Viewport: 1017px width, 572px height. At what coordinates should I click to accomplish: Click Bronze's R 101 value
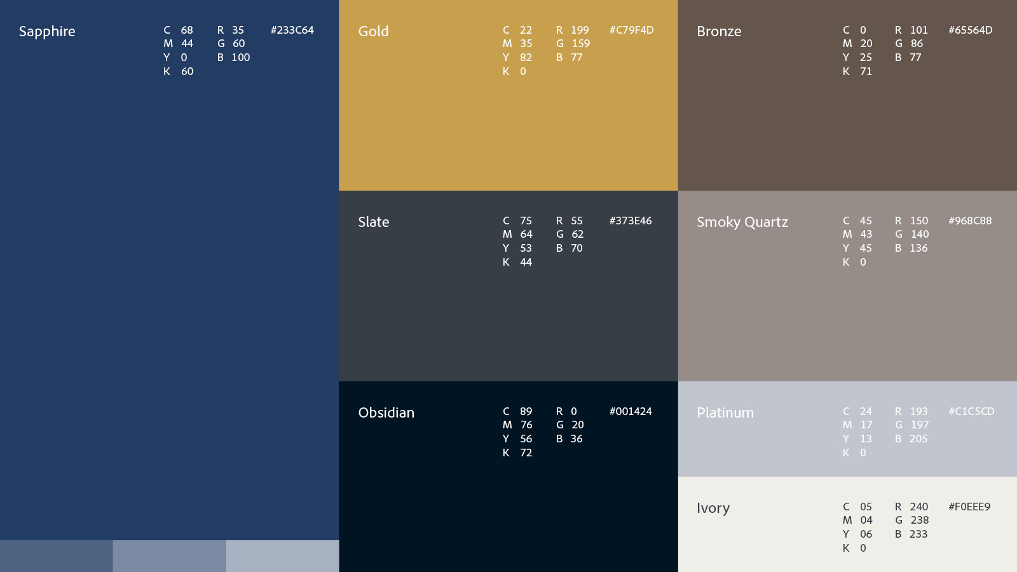[911, 30]
